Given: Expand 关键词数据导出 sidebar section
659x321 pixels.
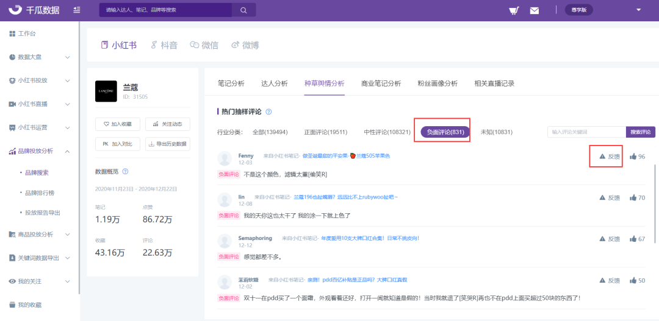Looking at the screenshot, I should pyautogui.click(x=68, y=258).
